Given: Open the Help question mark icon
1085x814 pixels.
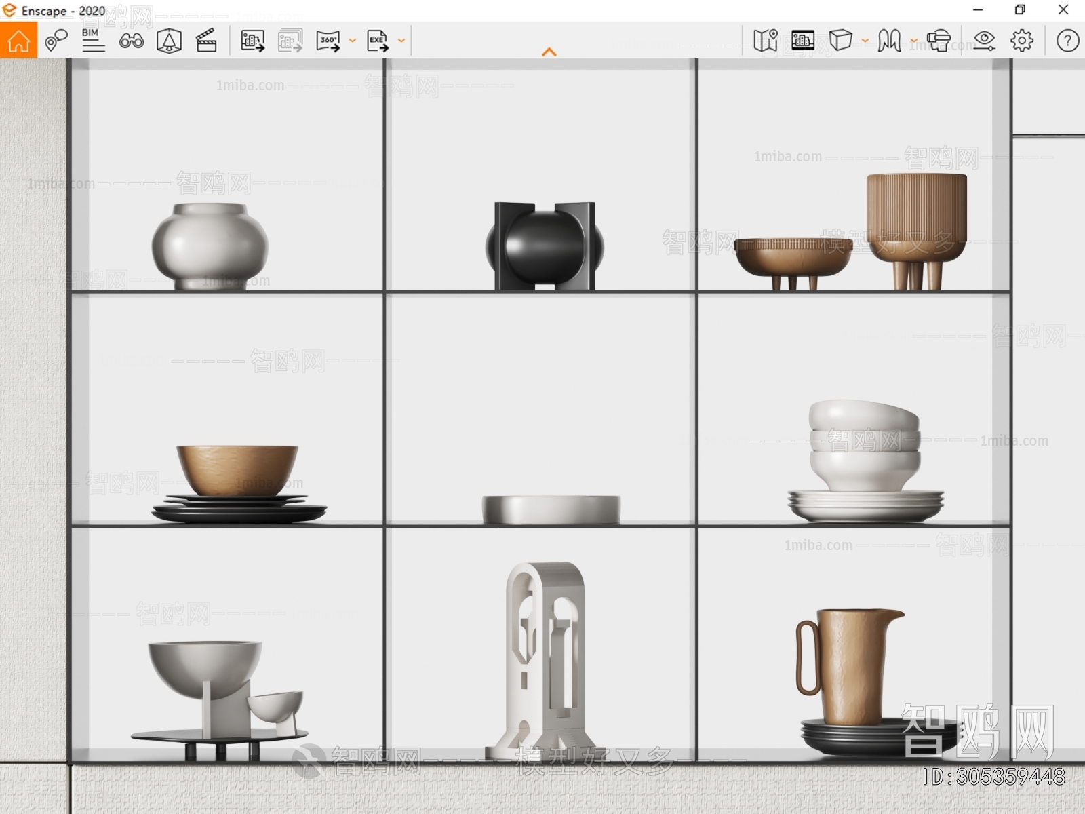Looking at the screenshot, I should click(1067, 41).
